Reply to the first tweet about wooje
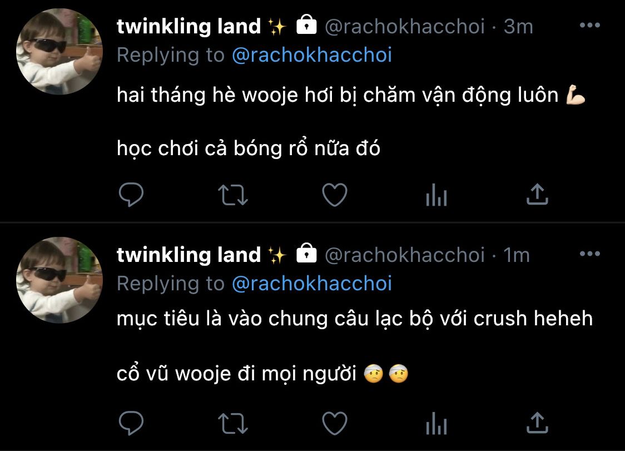The width and height of the screenshot is (625, 451). point(131,195)
